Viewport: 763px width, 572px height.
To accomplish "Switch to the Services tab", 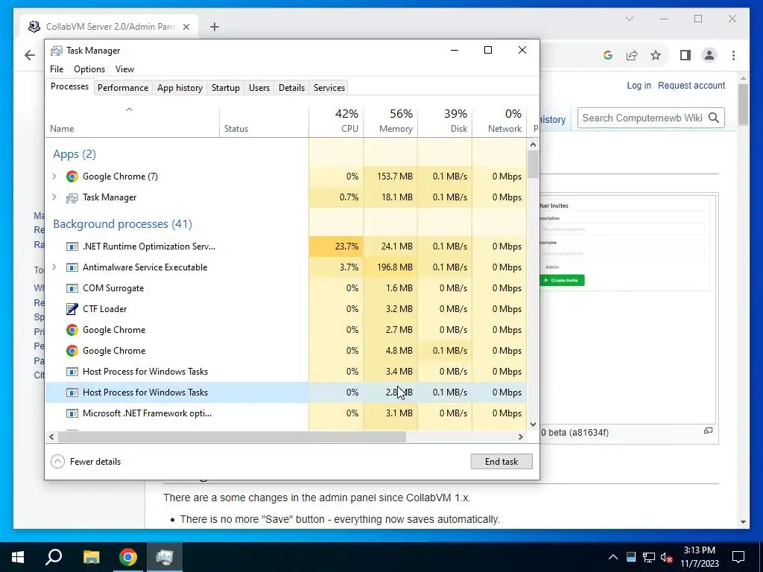I will point(329,88).
